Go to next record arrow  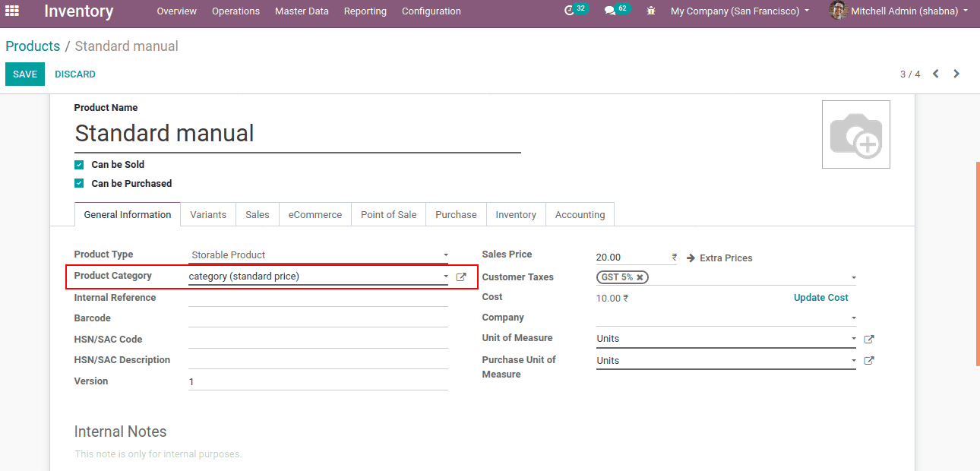click(x=956, y=74)
